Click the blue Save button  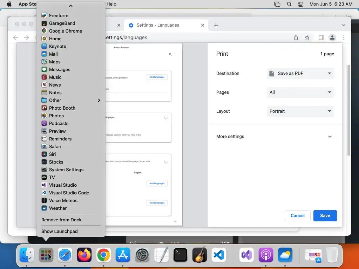[x=325, y=216]
